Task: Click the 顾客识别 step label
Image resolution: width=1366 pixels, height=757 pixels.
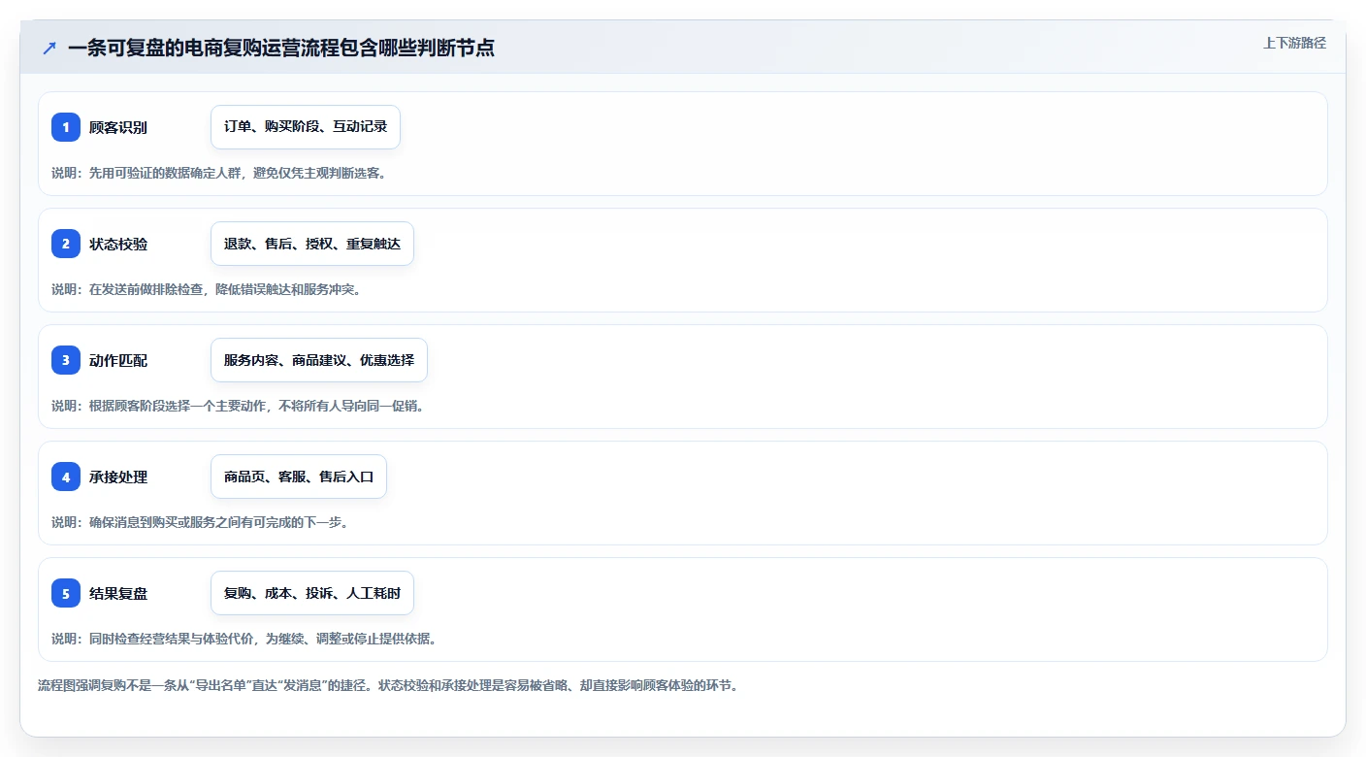Action: tap(118, 127)
